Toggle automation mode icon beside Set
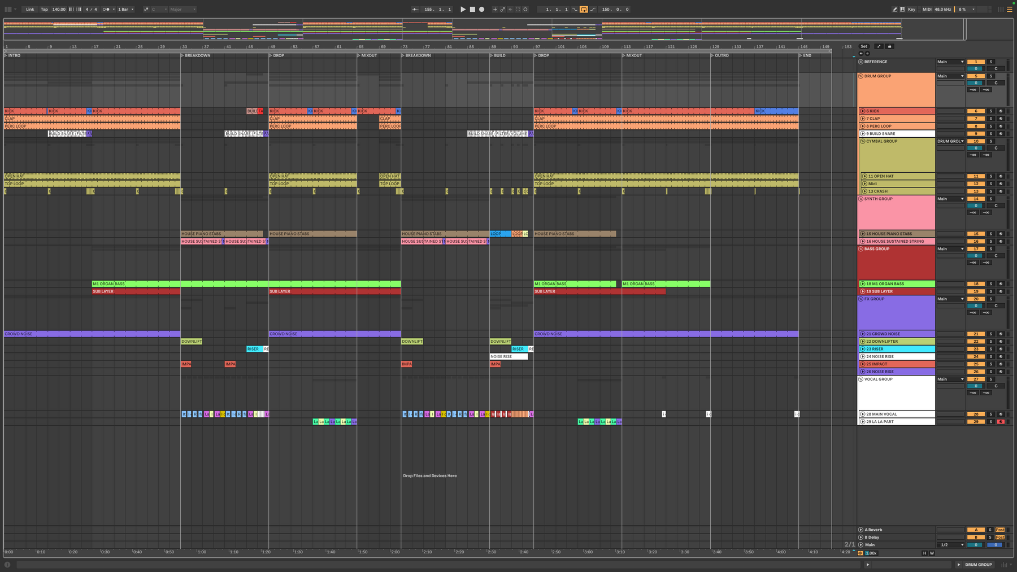The image size is (1017, 572). [879, 46]
